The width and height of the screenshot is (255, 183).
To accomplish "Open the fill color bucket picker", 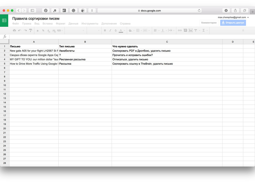I will (130, 30).
